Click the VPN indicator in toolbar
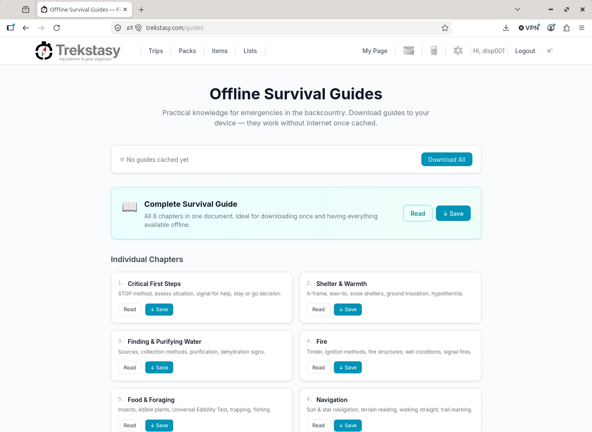The image size is (592, 432). 529,28
